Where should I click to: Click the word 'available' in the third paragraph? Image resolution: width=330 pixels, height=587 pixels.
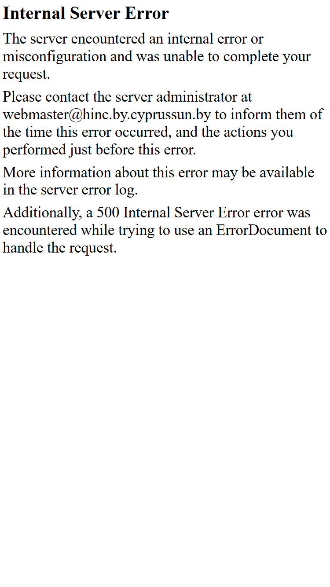(286, 172)
